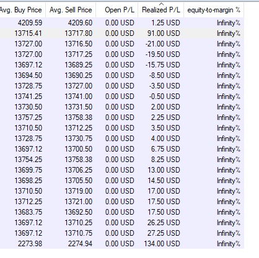259x258 pixels.
Task: Click the Open P/L column header
Action: click(117, 10)
